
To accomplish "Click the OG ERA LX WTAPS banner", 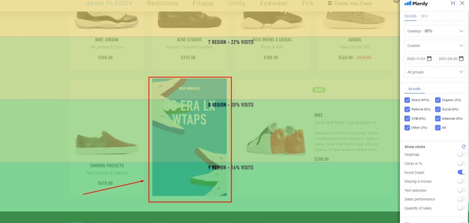I will [x=189, y=138].
